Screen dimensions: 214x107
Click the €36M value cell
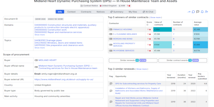coord(163,29)
